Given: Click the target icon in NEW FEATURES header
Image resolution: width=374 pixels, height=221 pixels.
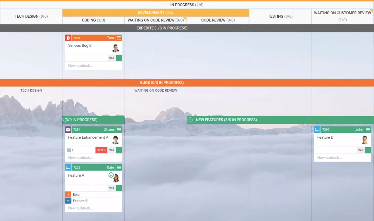Looking at the screenshot, I should (x=190, y=120).
